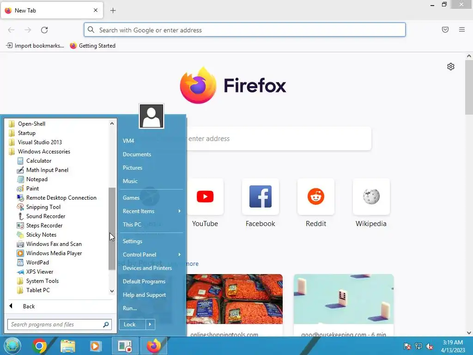Open Sound Recorder

pos(41,216)
